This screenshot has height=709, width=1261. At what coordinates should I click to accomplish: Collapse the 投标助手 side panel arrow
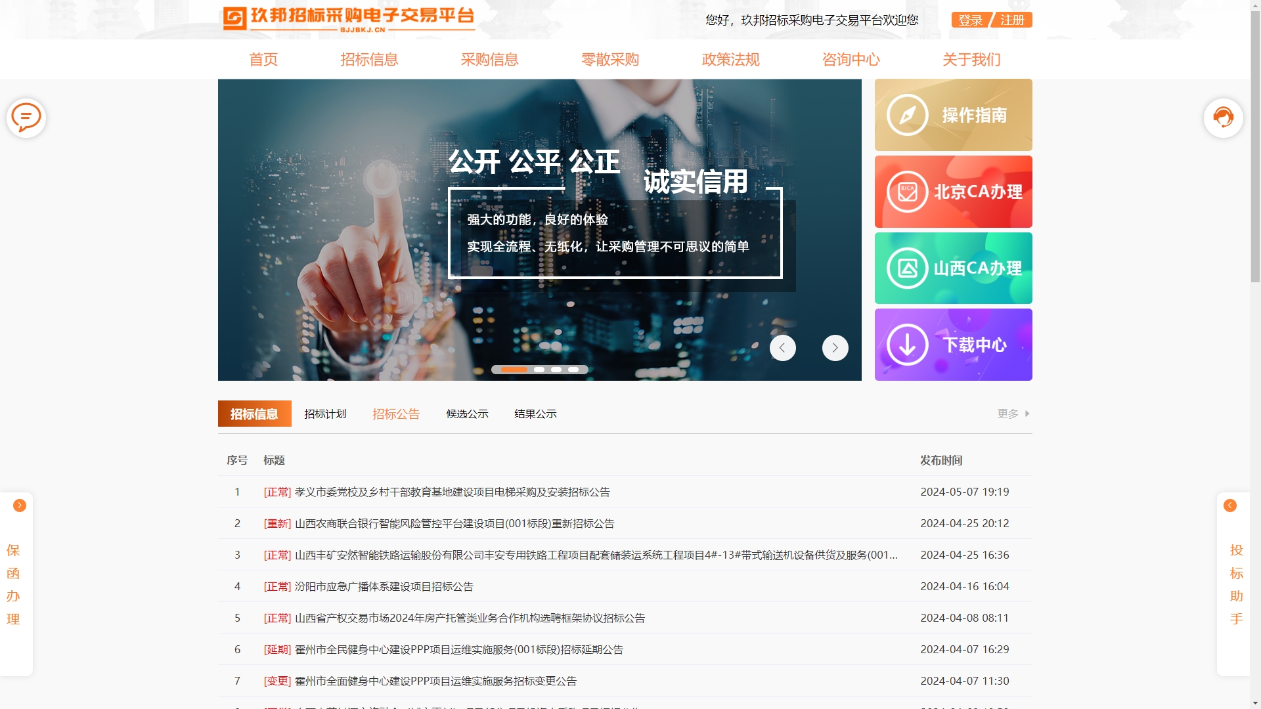click(1230, 505)
